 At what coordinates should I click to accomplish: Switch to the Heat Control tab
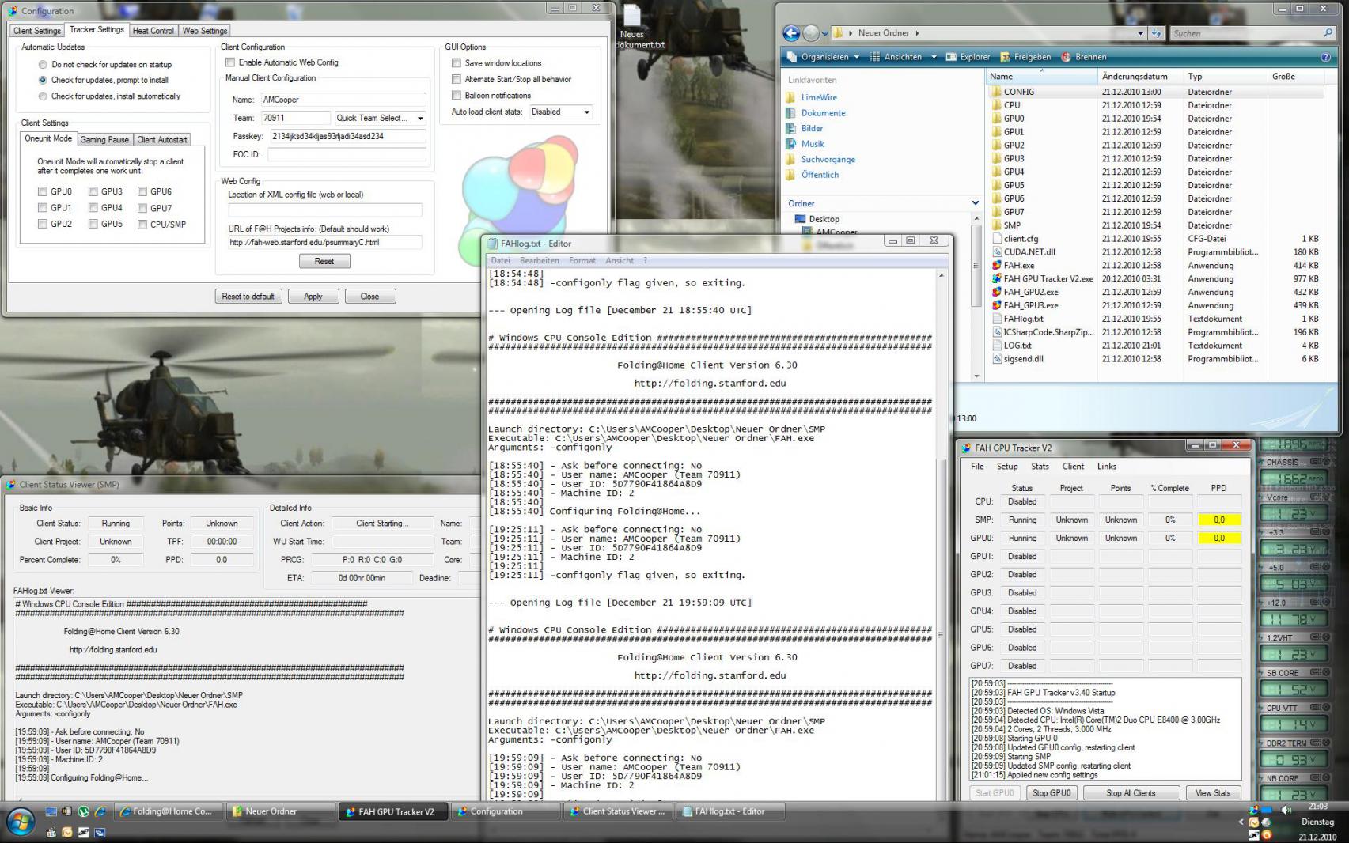(153, 31)
